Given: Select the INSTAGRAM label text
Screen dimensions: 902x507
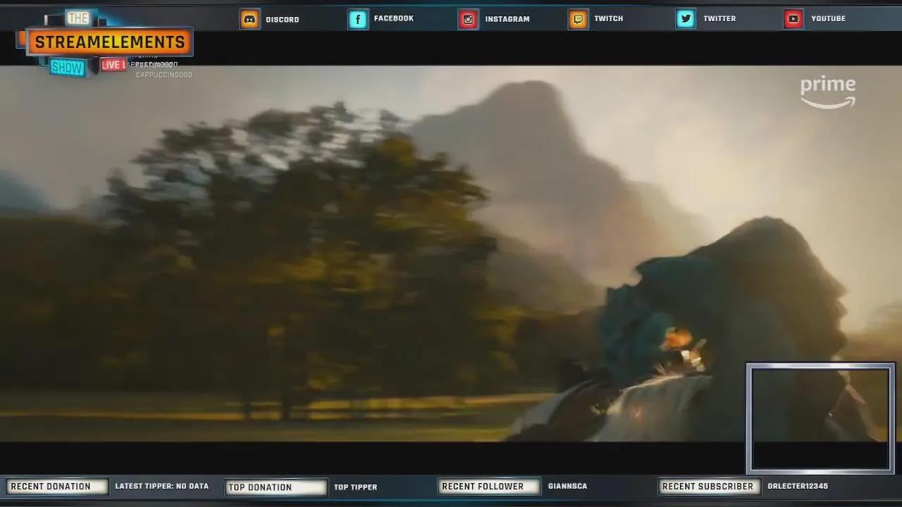Looking at the screenshot, I should coord(507,19).
